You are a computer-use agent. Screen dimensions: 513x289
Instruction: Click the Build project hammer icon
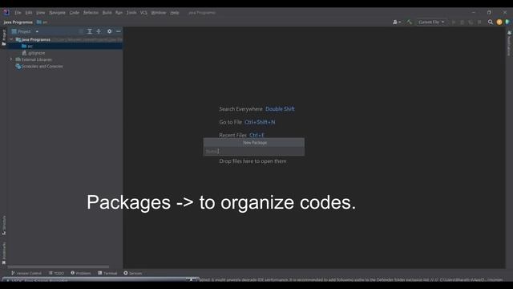(x=410, y=22)
